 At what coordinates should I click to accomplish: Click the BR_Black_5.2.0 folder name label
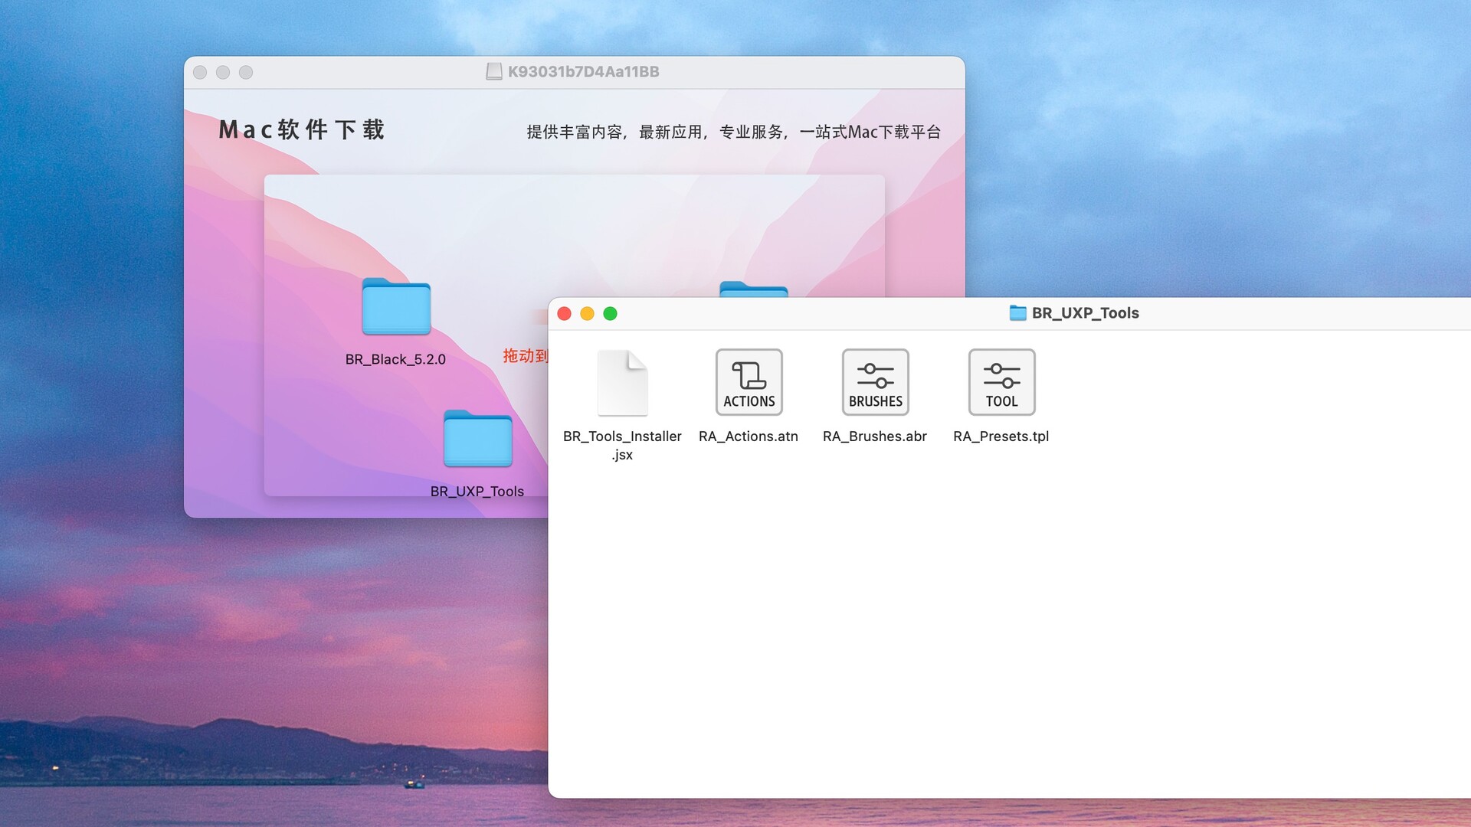pos(395,359)
